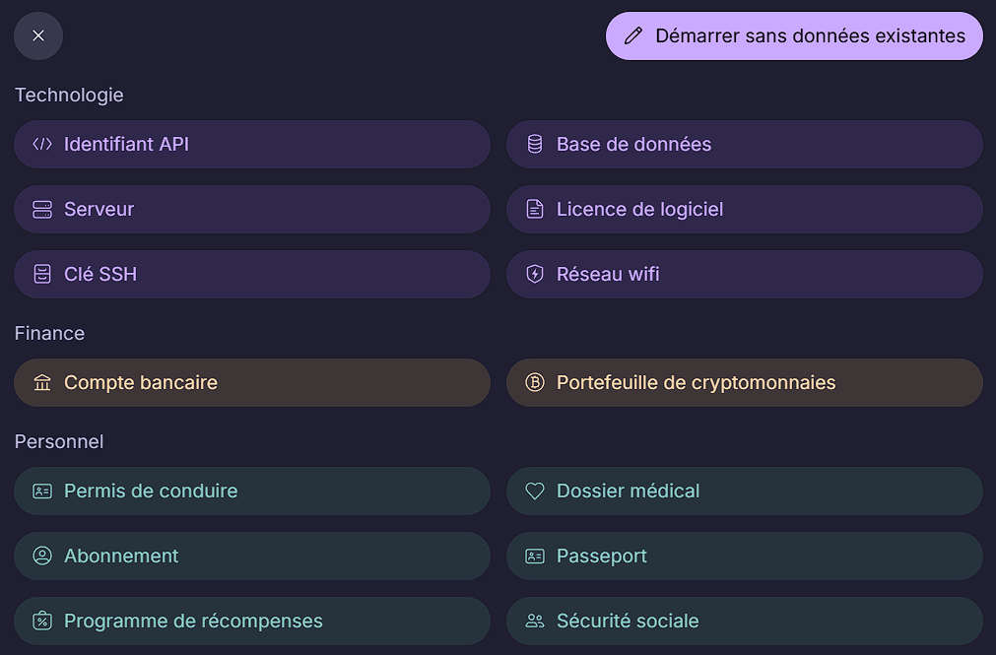
Task: Click the shield icon beside Réseau wifi
Action: click(x=535, y=275)
